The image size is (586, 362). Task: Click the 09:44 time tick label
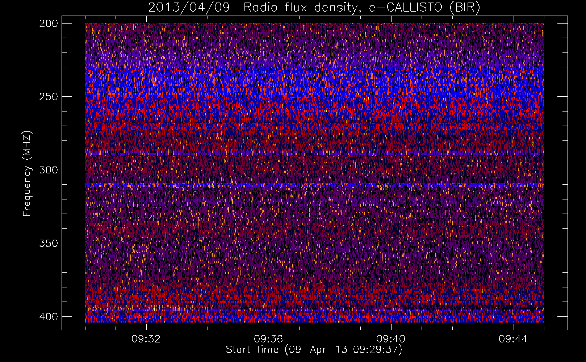513,339
